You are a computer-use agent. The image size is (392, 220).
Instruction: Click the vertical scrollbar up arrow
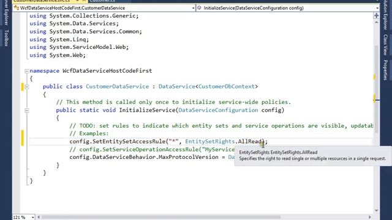pyautogui.click(x=376, y=22)
